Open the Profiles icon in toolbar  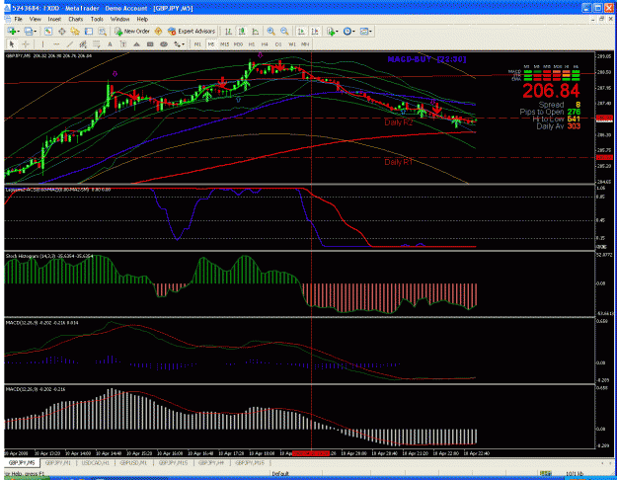pyautogui.click(x=28, y=31)
